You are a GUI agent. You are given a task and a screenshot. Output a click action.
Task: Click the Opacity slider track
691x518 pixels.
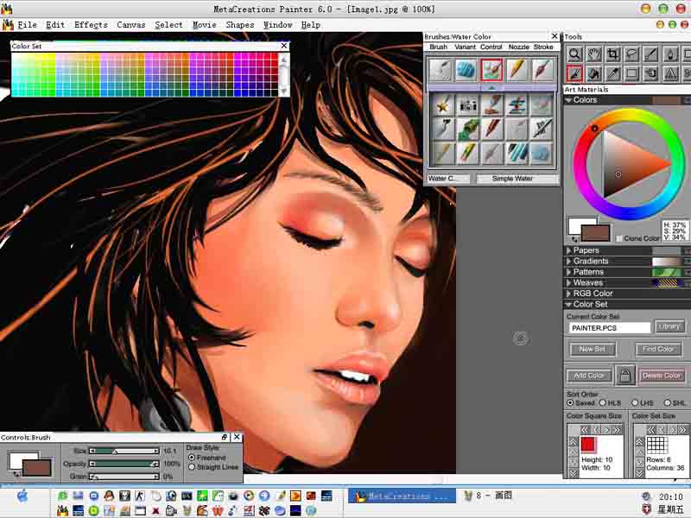tap(124, 464)
